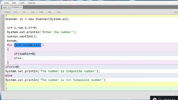Image resolution: width=178 pixels, height=100 pixels.
Task: Place cursor on 'int i,num,b,c1=0;' line
Action: tap(22, 28)
